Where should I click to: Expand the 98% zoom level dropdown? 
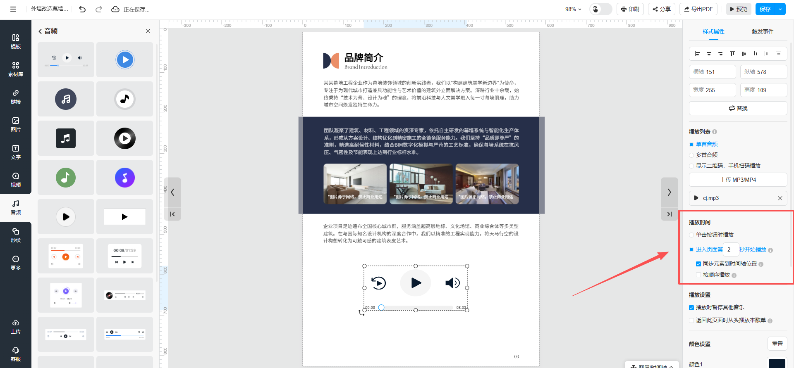(x=573, y=9)
